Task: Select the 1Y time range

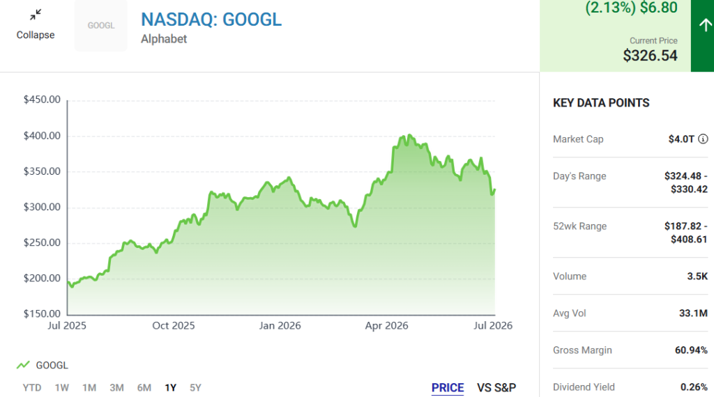Action: click(170, 388)
